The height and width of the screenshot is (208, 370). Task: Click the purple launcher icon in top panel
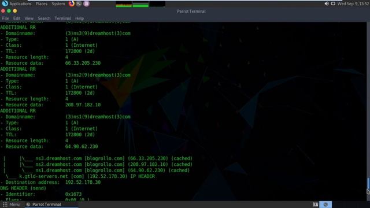coord(86,3)
